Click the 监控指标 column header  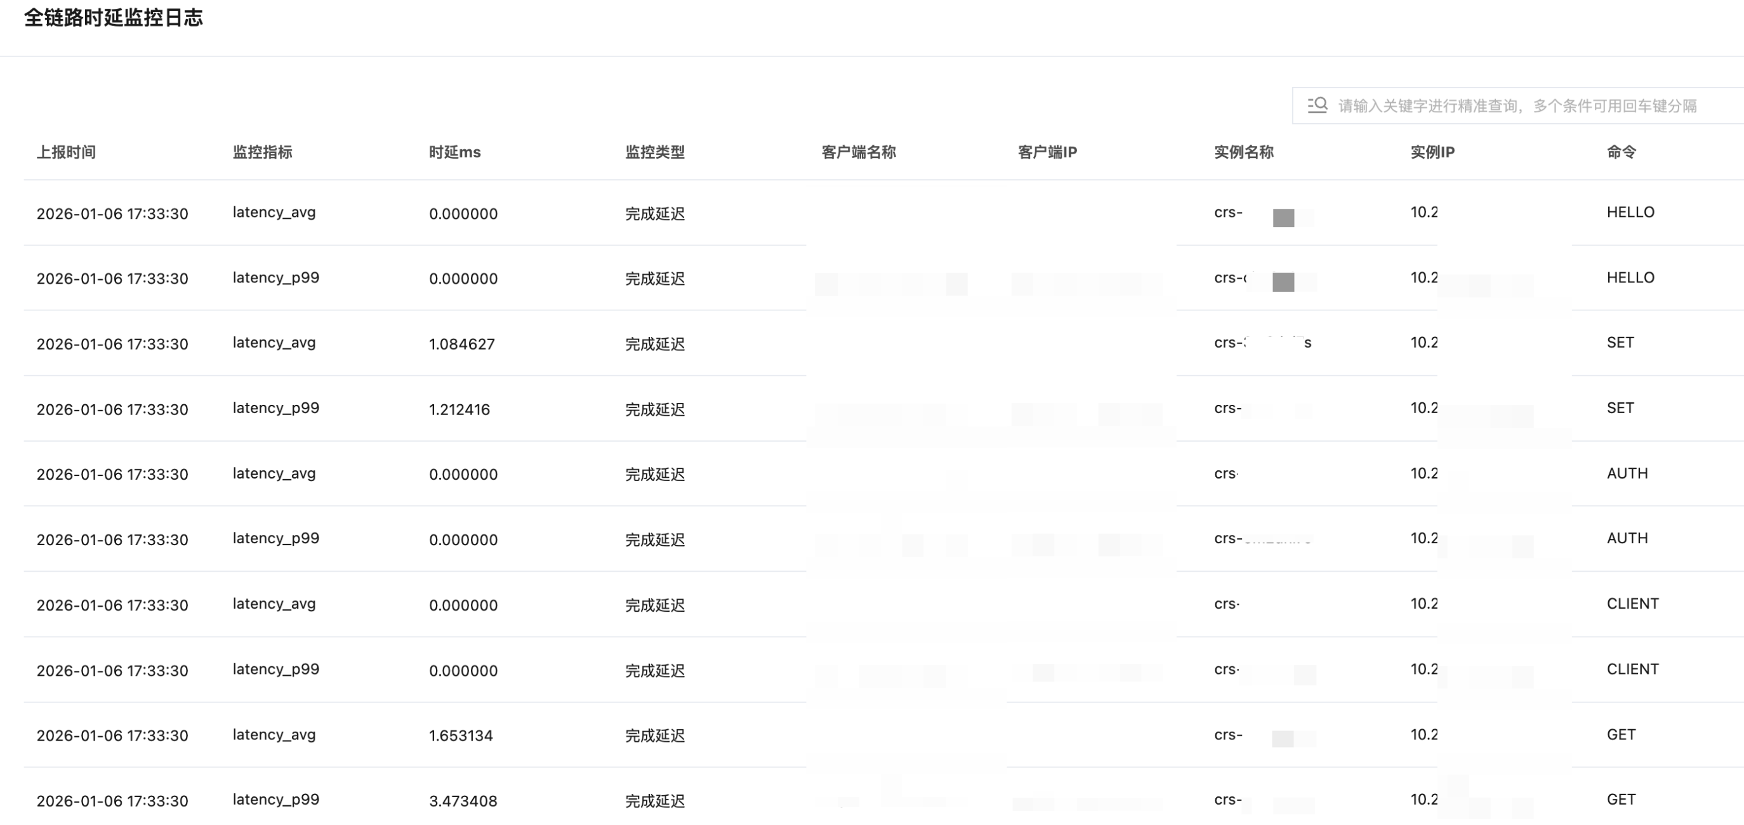pos(262,152)
